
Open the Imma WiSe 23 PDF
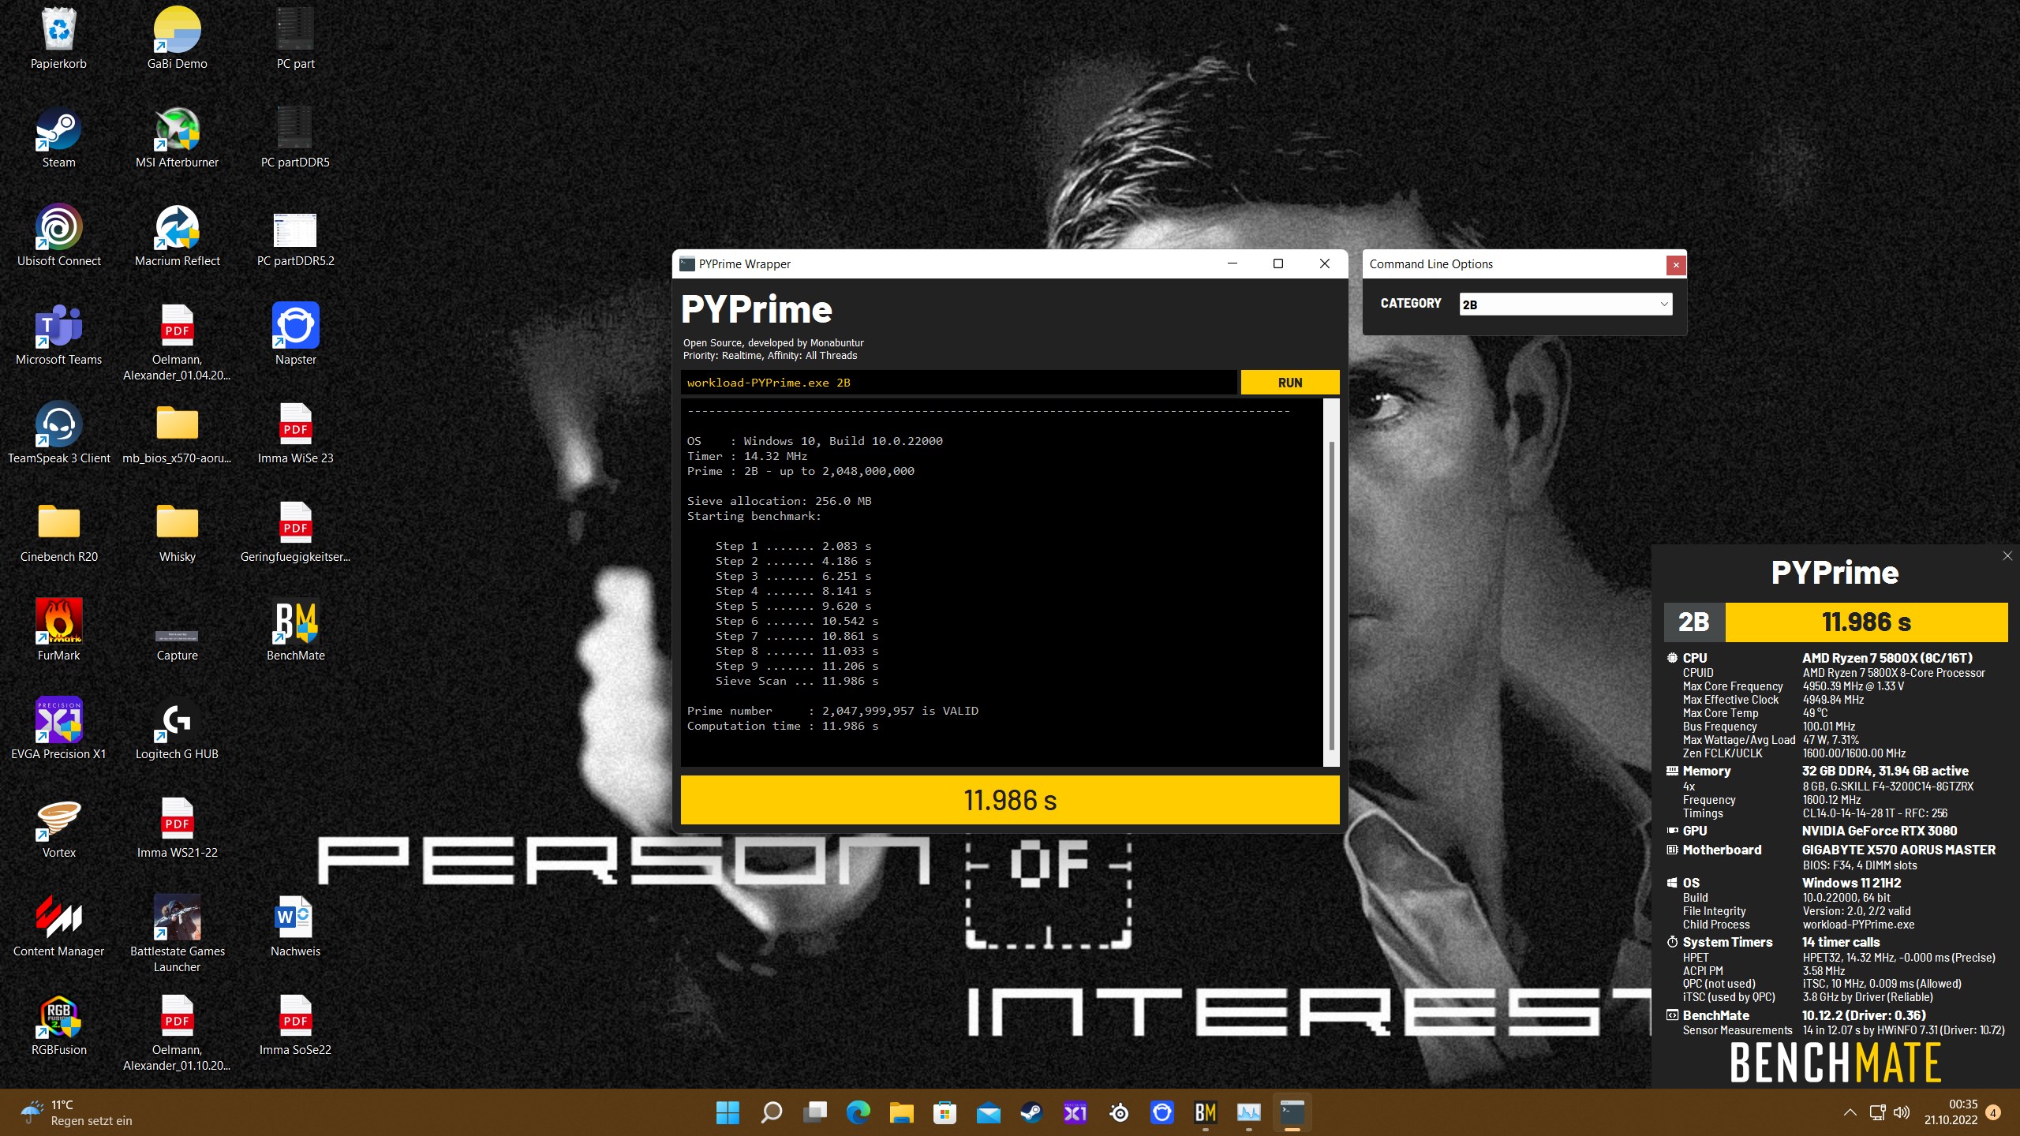pos(295,432)
